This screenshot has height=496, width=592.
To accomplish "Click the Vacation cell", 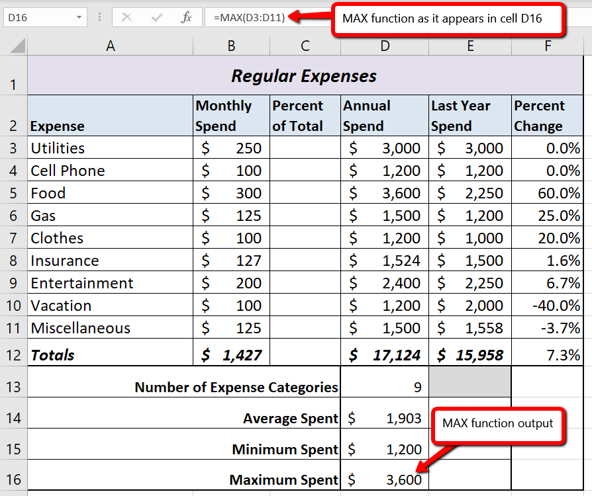I will point(110,305).
